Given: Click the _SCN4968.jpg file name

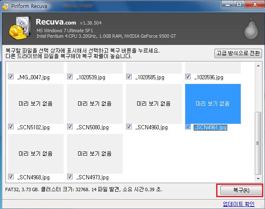Looking at the screenshot, I should 34,177.
